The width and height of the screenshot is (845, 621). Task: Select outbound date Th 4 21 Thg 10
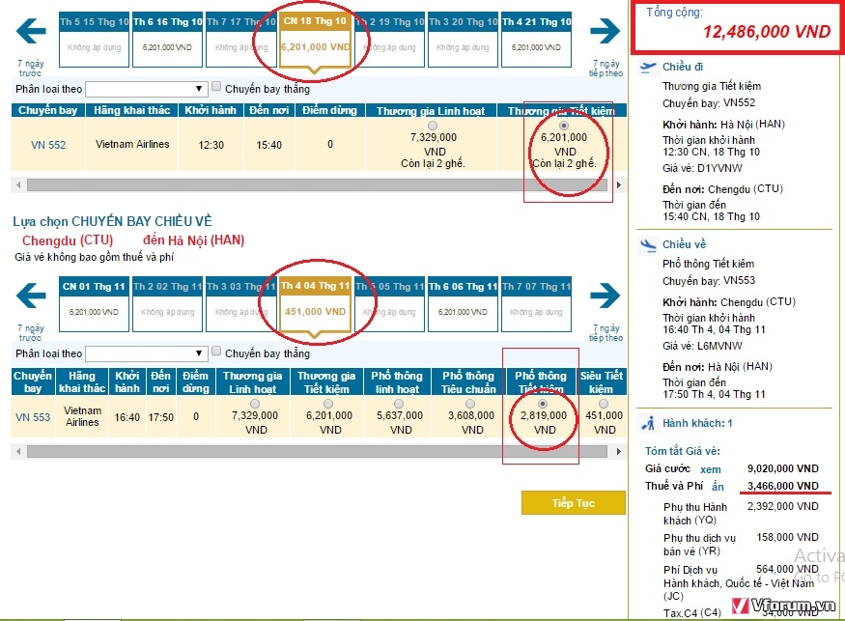[x=536, y=40]
